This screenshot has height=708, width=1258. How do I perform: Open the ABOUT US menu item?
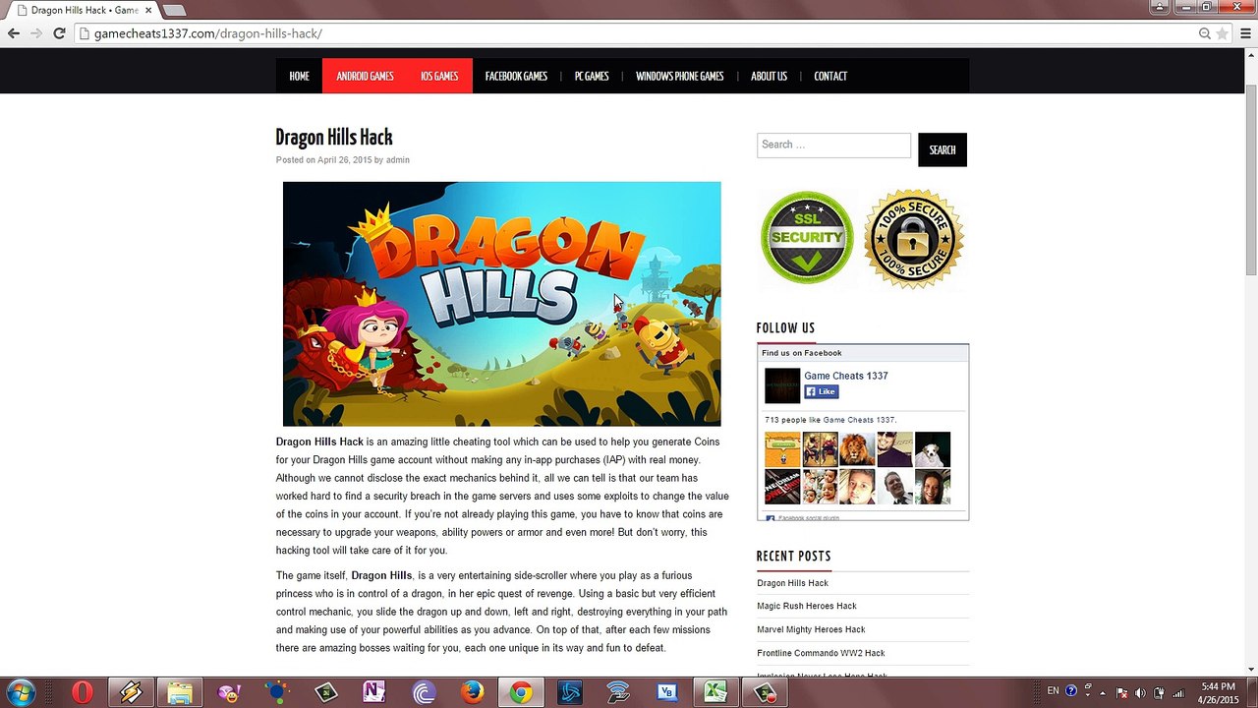769,76
